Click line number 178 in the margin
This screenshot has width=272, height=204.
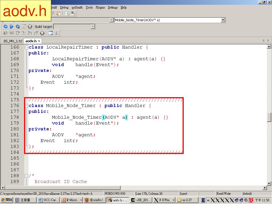[x=15, y=117]
